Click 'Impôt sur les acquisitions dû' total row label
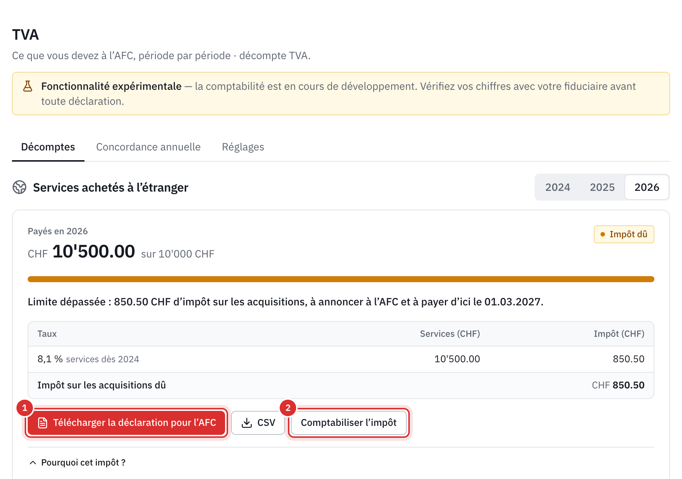Viewport: 682px width, 479px height. point(102,385)
